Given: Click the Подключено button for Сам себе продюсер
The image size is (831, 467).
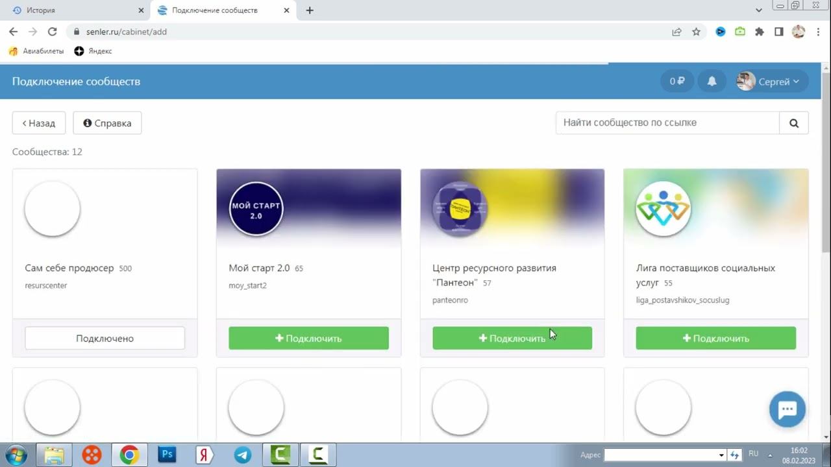Looking at the screenshot, I should [x=105, y=338].
